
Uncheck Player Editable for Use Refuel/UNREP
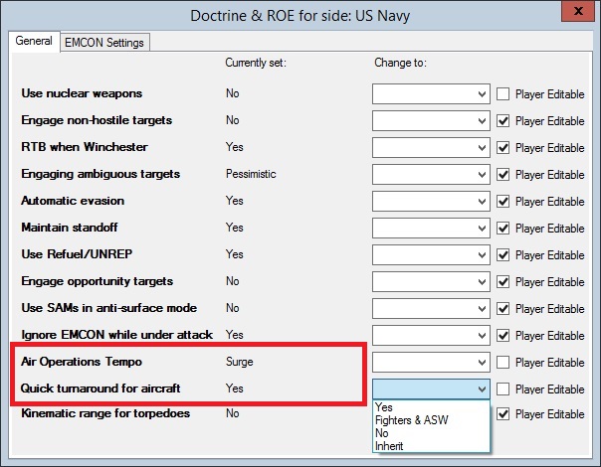point(502,255)
